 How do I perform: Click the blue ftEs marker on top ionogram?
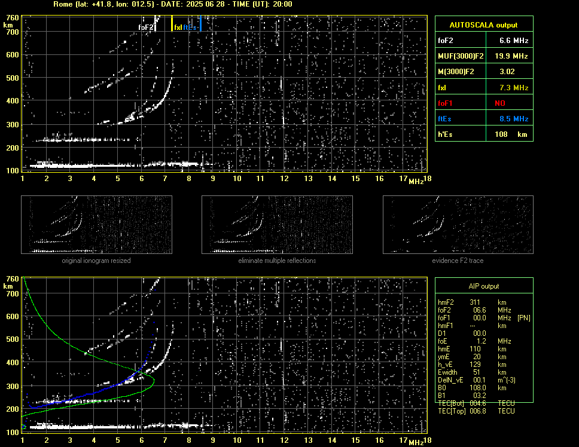pyautogui.click(x=200, y=23)
